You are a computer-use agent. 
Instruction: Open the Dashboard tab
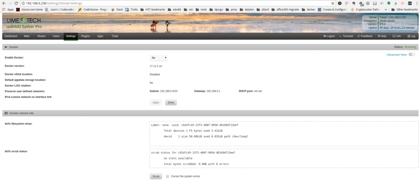click(x=11, y=36)
